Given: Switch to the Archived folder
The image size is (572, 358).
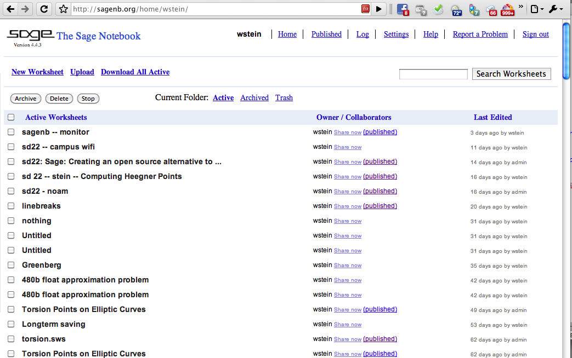Looking at the screenshot, I should pyautogui.click(x=254, y=97).
